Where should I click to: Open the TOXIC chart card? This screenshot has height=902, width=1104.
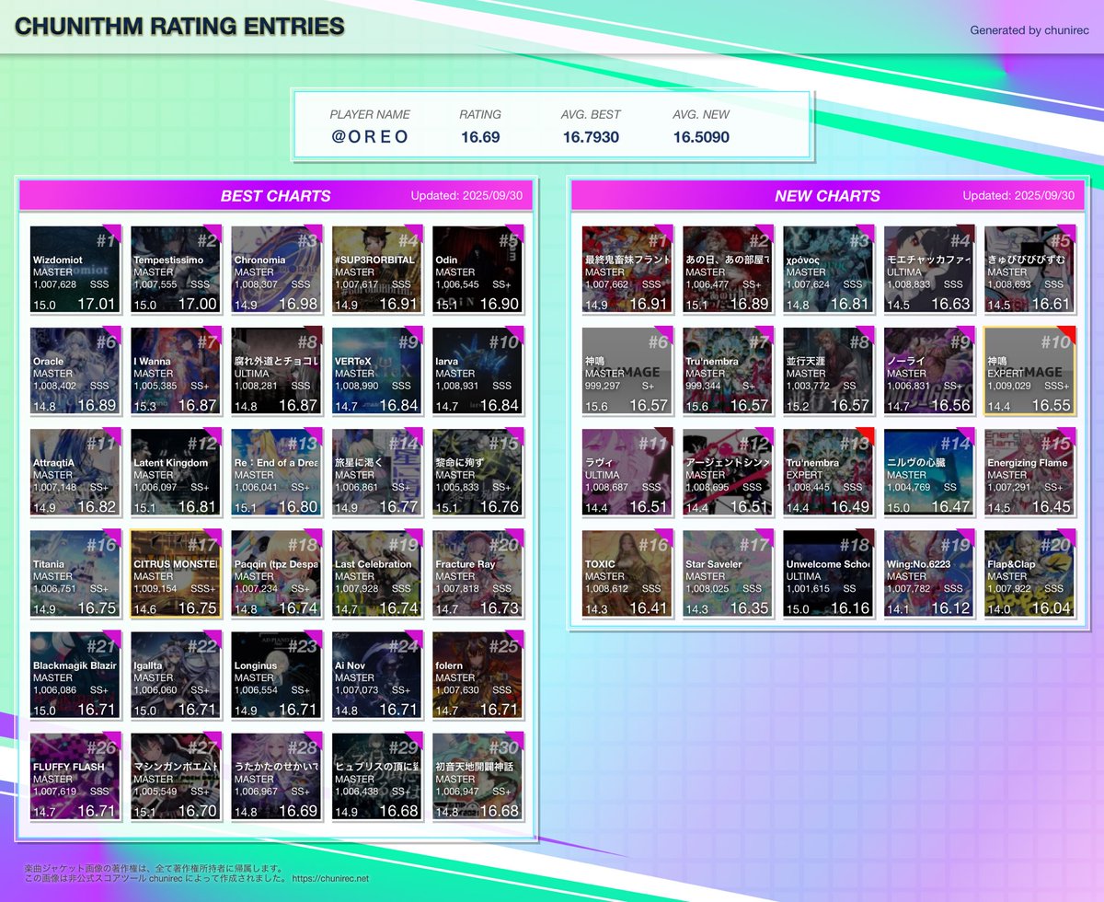click(627, 573)
